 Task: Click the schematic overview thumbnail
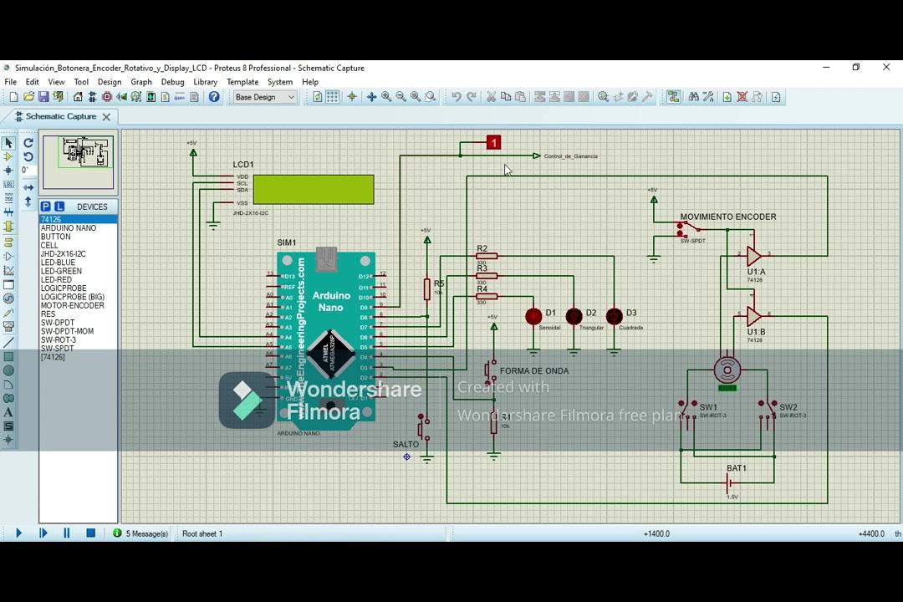tap(79, 162)
